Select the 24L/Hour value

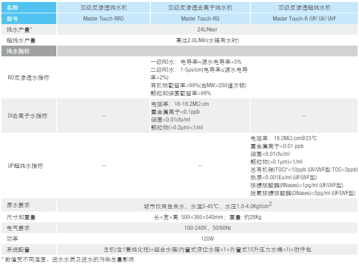[207, 29]
